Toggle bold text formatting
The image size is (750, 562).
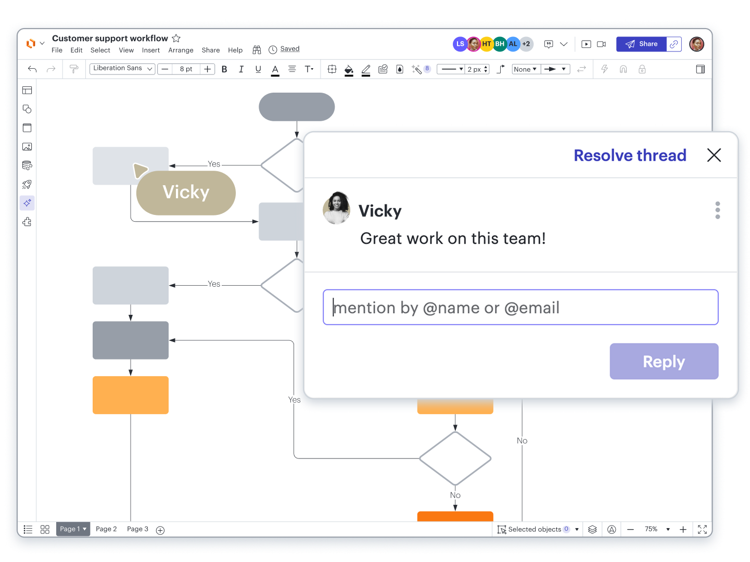click(x=224, y=69)
